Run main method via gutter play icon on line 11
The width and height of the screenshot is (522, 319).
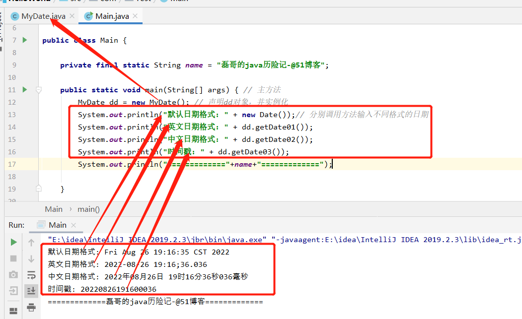point(24,90)
